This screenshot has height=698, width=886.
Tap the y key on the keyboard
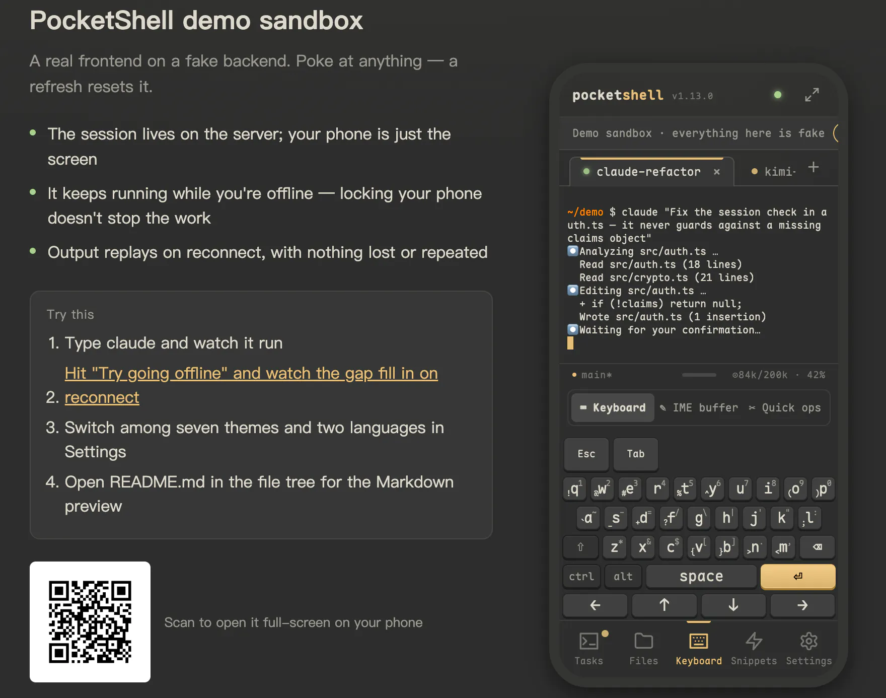713,488
